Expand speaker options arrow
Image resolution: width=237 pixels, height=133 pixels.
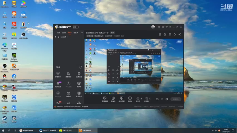150,99
